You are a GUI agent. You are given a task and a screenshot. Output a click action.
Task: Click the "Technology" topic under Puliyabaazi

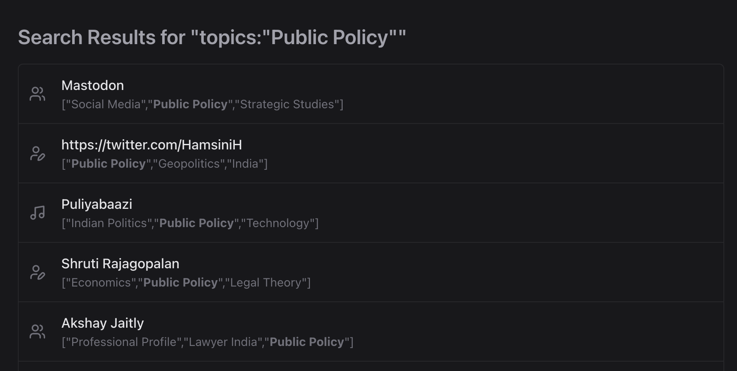coord(278,223)
